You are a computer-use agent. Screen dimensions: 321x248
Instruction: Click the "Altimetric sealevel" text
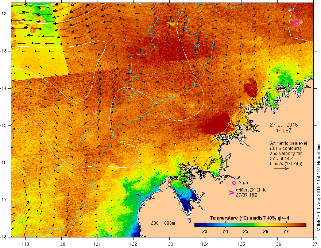tap(289, 143)
